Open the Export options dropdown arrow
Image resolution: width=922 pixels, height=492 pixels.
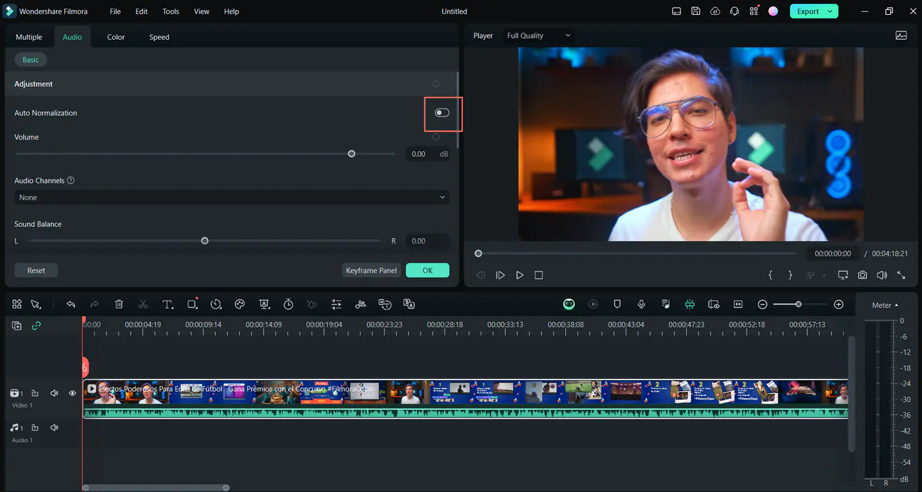pyautogui.click(x=830, y=11)
